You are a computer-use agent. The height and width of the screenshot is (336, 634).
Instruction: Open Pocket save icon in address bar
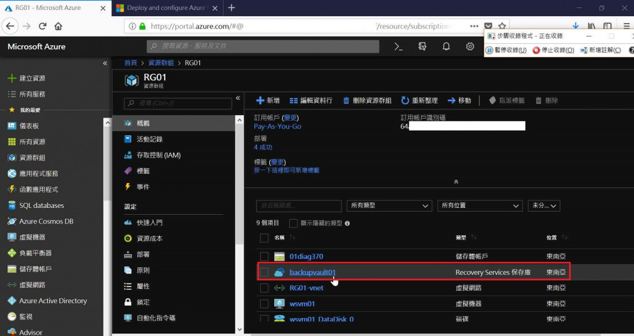[x=489, y=26]
